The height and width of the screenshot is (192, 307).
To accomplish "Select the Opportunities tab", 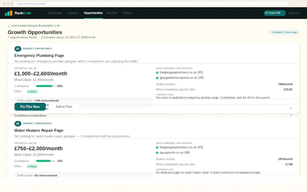I will 93,13.
